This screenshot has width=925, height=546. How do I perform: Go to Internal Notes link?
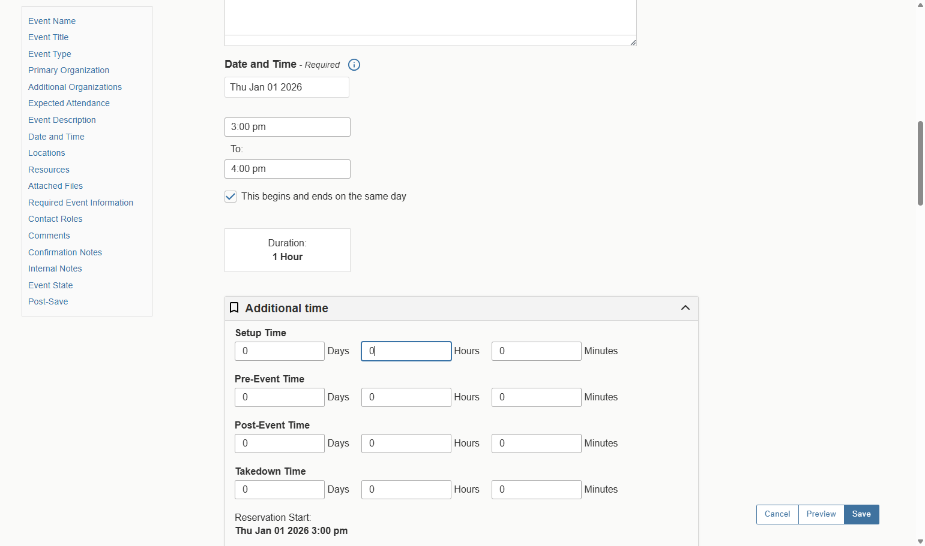point(55,269)
